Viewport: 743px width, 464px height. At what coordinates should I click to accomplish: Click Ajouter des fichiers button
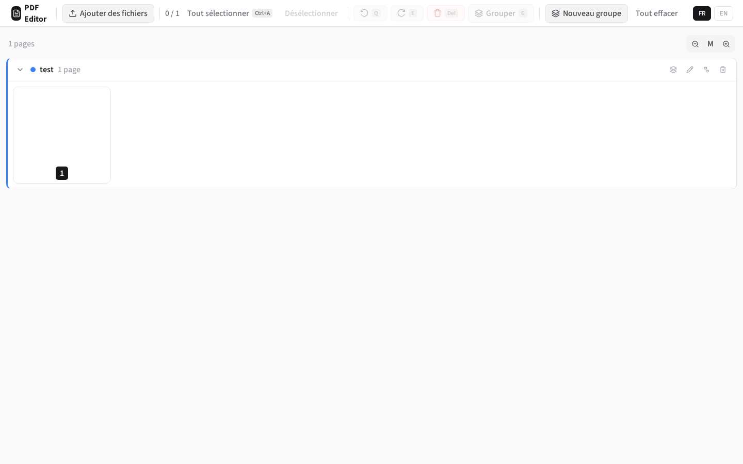(108, 13)
